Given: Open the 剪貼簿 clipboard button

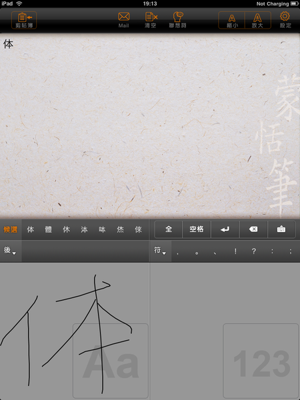Looking at the screenshot, I should [x=24, y=20].
